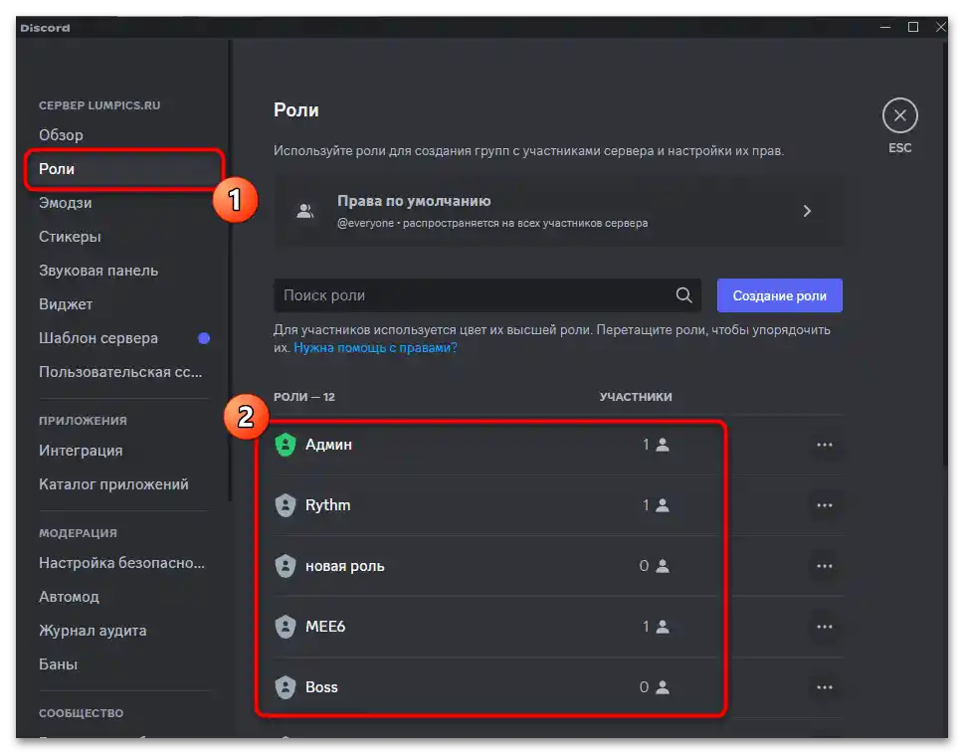View members icon of новая роль
The image size is (964, 754).
tap(663, 566)
